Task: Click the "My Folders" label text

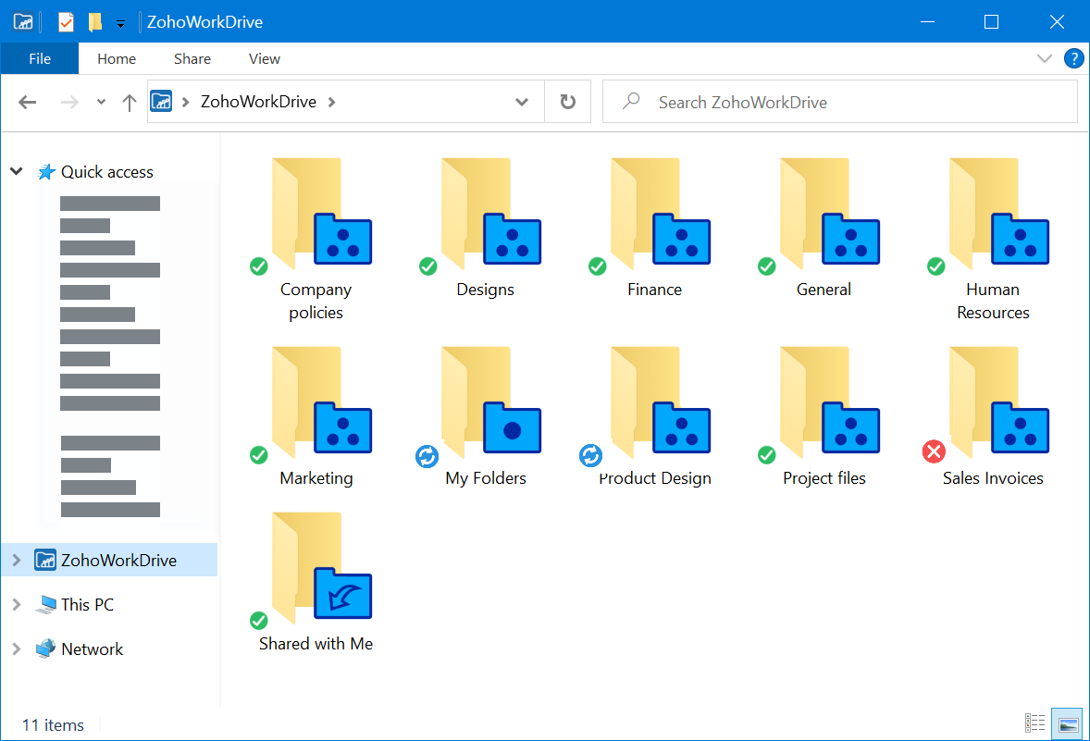Action: (486, 478)
